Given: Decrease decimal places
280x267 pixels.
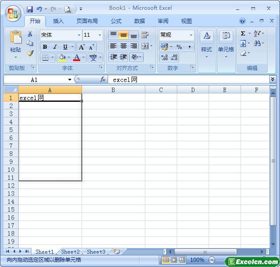Looking at the screenshot, I should click(x=174, y=58).
